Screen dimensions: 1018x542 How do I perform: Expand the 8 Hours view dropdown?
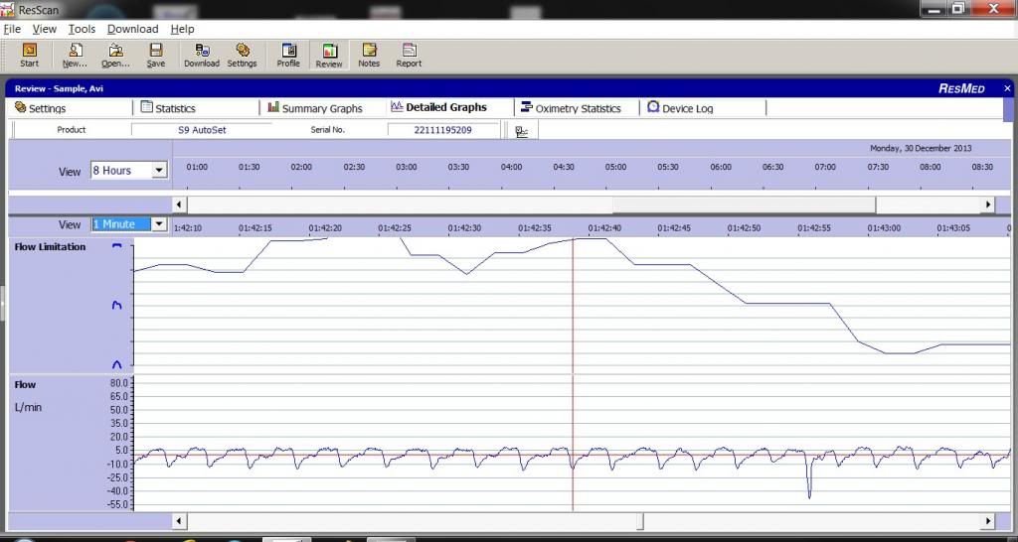[x=159, y=171]
